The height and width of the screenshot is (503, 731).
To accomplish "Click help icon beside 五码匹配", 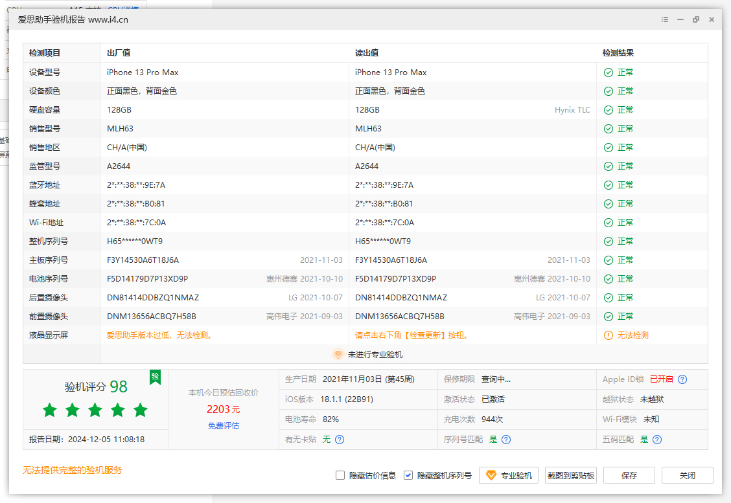I will tap(657, 440).
